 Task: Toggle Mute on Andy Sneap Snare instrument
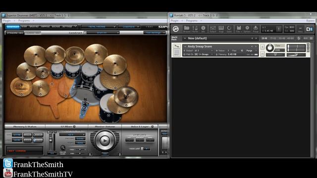(x=262, y=54)
